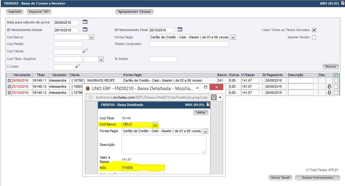The image size is (345, 186).
Task: Open the Dt Vencimento Inicial calendar picker
Action: click(85, 30)
